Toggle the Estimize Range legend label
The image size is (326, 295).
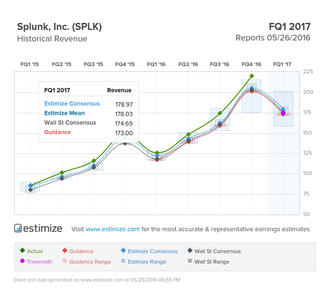point(147,262)
